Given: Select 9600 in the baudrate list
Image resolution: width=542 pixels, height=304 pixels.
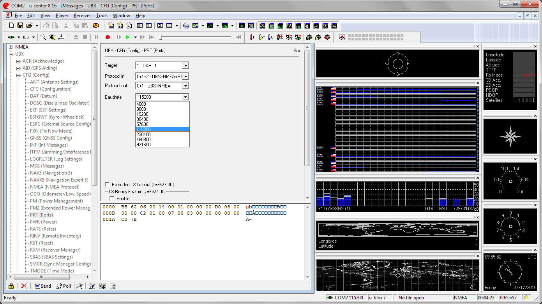Looking at the screenshot, I should [x=162, y=109].
